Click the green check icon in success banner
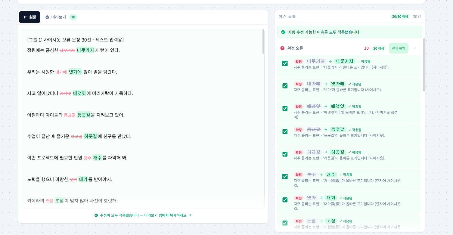453x235 pixels. (x=283, y=32)
